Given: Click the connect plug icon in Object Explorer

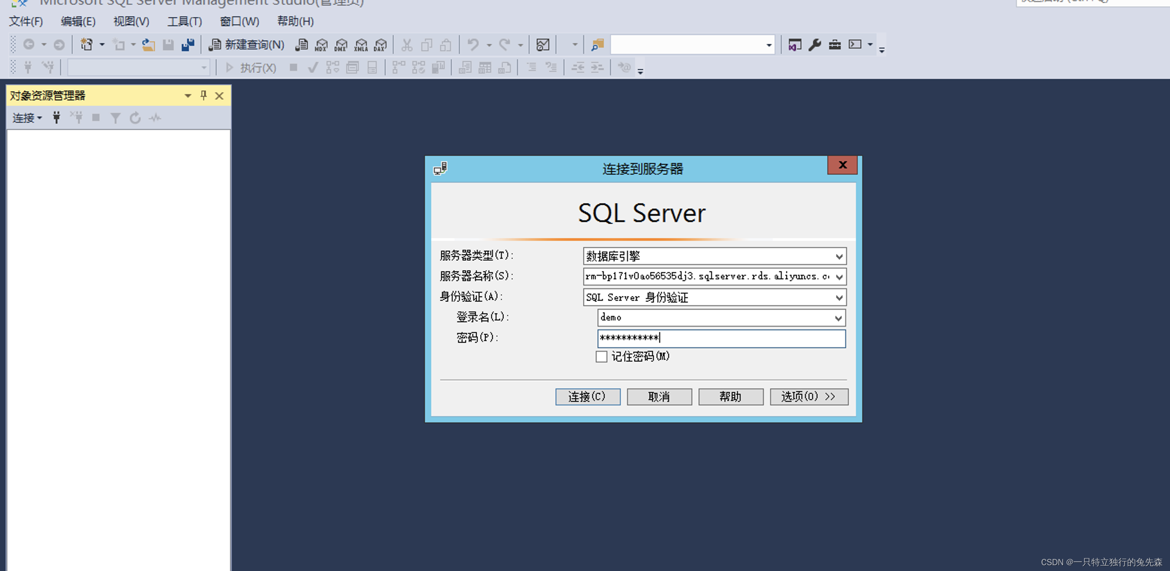Looking at the screenshot, I should 56,118.
